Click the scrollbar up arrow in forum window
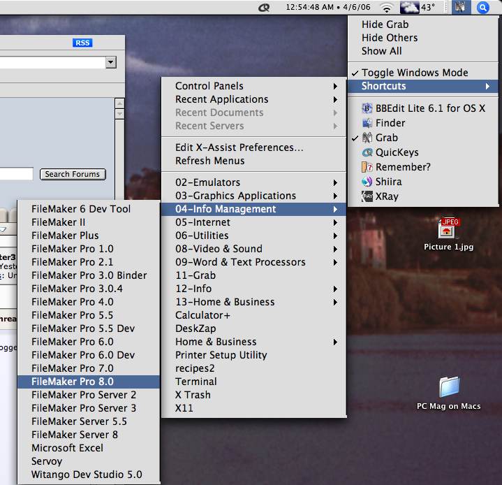This screenshot has width=502, height=485. (119, 103)
